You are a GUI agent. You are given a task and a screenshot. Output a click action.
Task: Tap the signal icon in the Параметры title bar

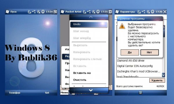[139, 12]
